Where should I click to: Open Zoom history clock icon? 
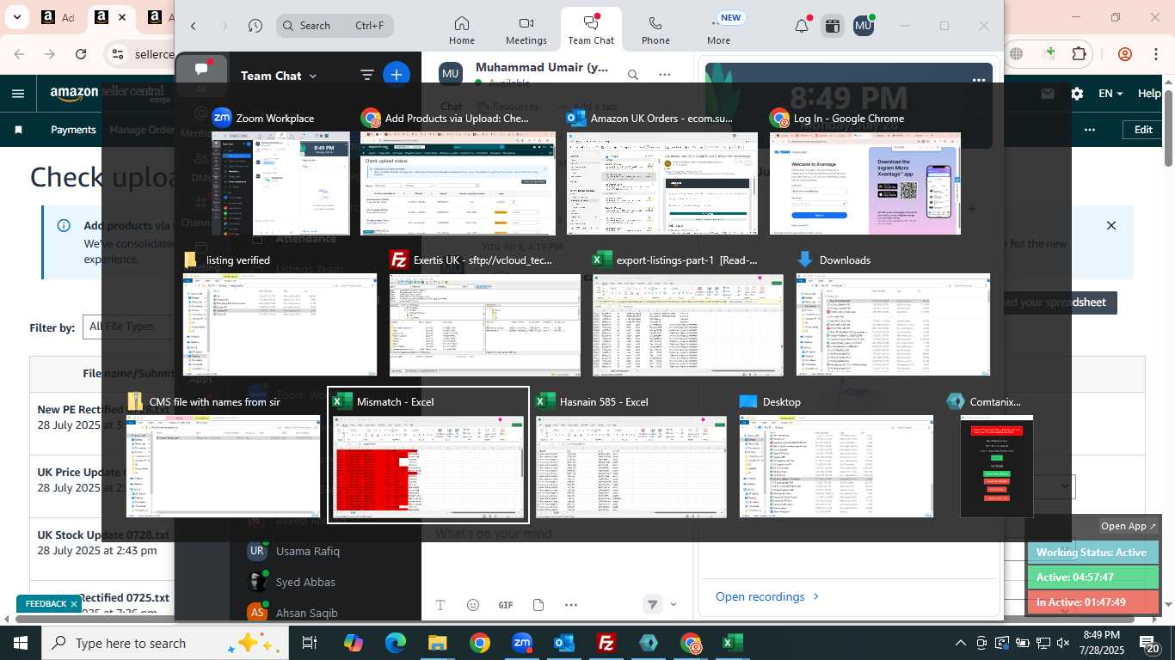[x=255, y=26]
